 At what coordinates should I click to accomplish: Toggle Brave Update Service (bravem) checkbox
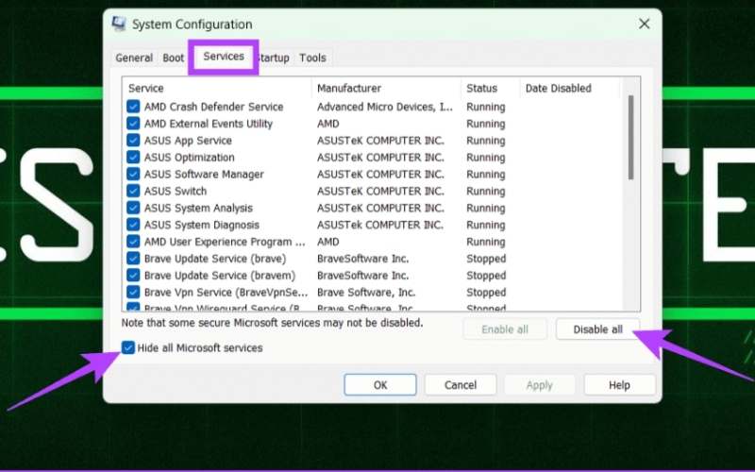[133, 275]
